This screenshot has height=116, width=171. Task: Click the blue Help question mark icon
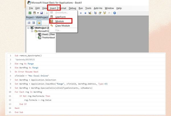pos(115,13)
